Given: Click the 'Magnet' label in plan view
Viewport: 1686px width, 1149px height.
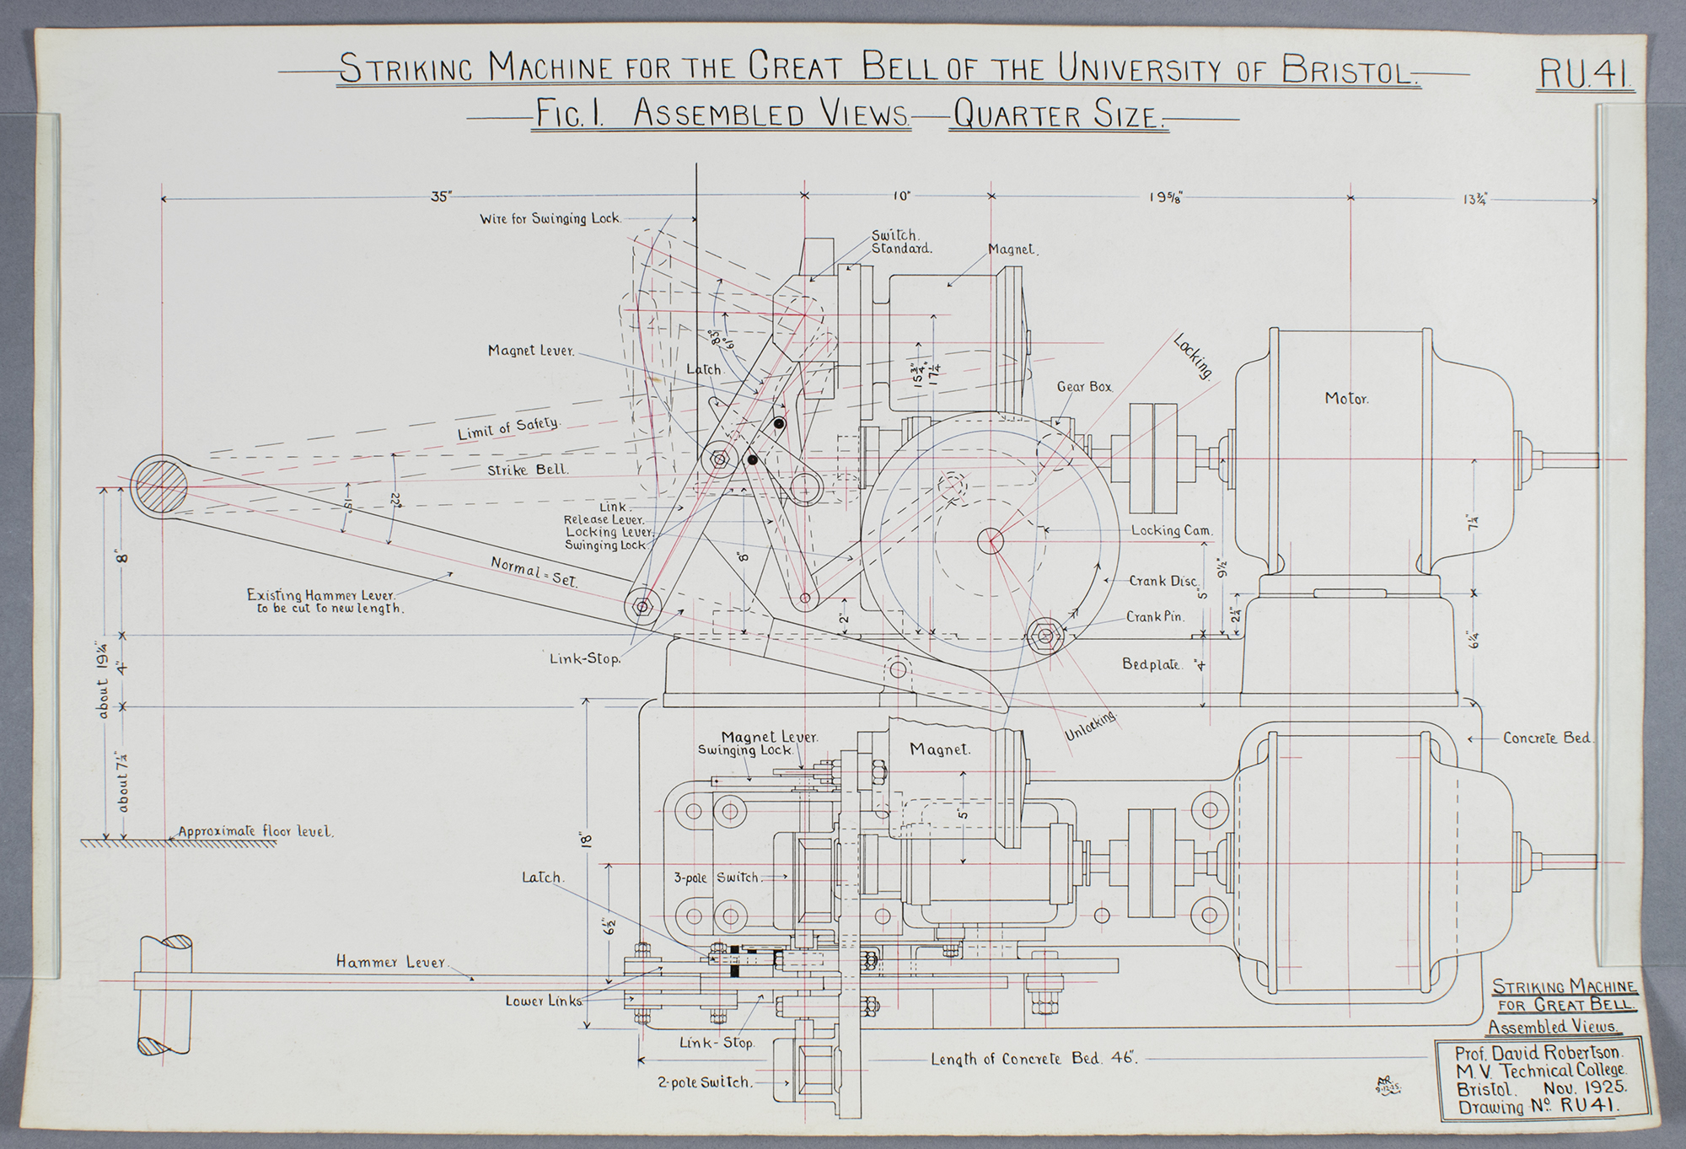Looking at the screenshot, I should [939, 749].
